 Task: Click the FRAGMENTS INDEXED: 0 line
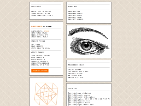pos(40,61)
